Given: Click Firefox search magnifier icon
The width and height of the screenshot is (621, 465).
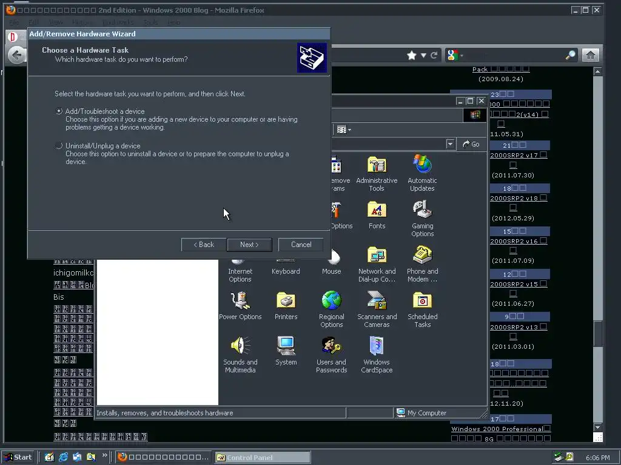Looking at the screenshot, I should (570, 55).
